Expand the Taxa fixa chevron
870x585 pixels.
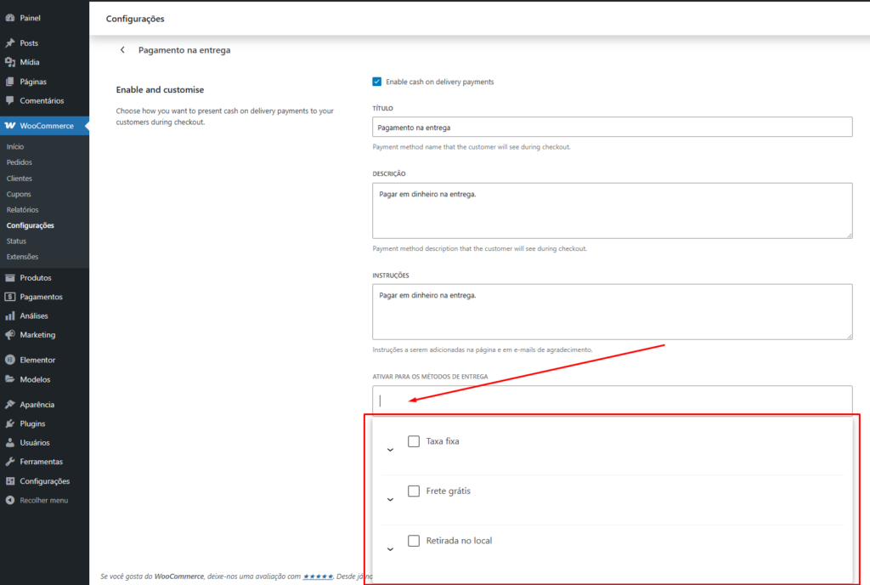point(390,449)
